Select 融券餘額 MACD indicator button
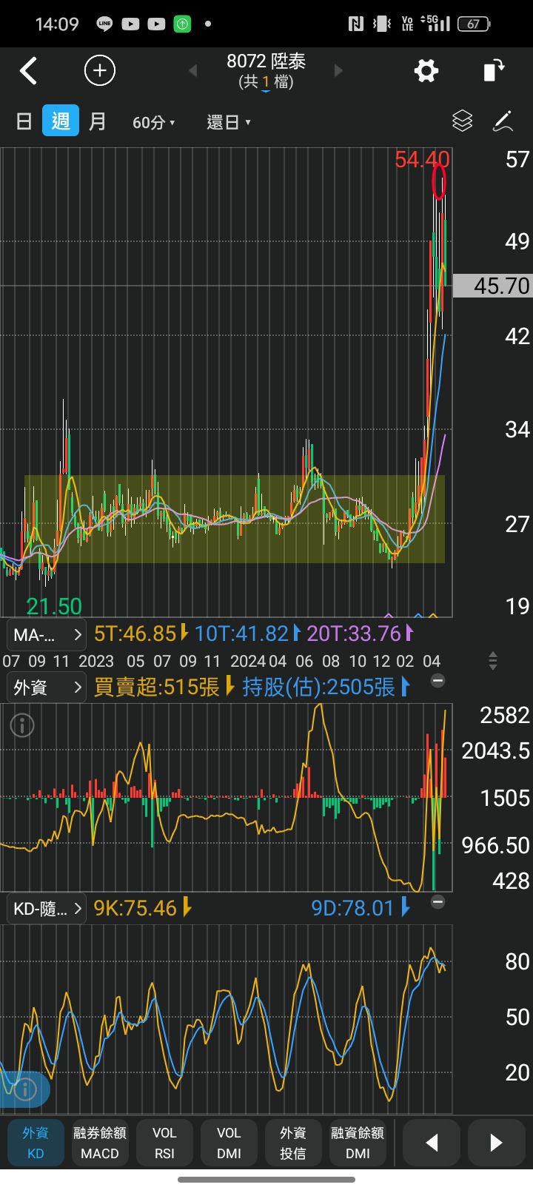This screenshot has width=533, height=1193. coord(100,1143)
